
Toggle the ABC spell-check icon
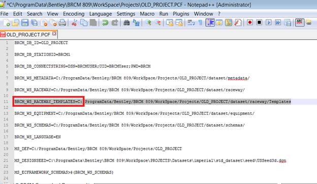(x=300, y=22)
